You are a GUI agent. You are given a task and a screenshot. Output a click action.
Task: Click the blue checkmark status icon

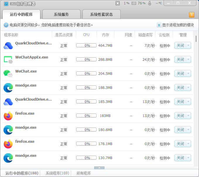[6, 25]
